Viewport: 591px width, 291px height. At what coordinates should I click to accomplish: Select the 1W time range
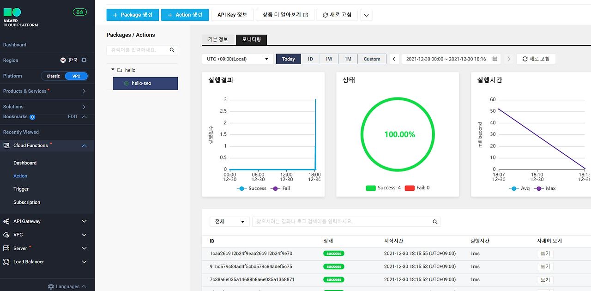[329, 59]
